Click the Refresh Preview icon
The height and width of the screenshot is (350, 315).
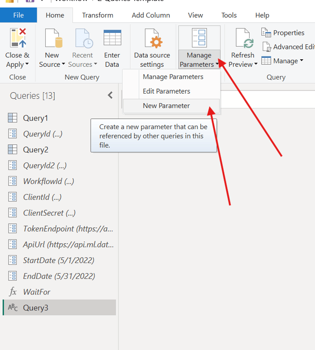pos(243,39)
